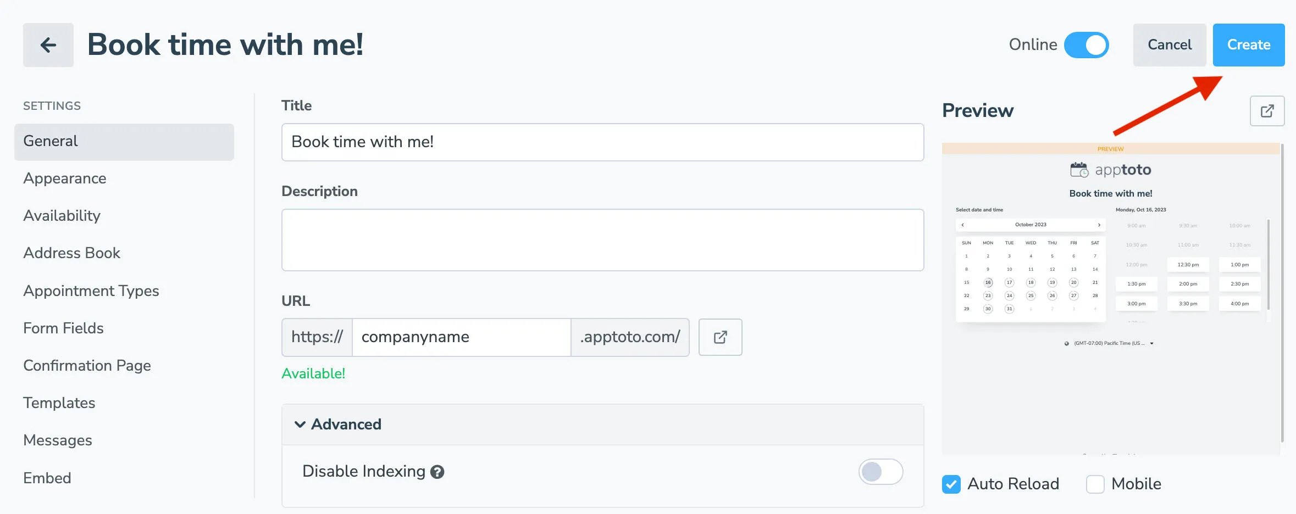Cancel the booking page setup
The height and width of the screenshot is (514, 1296).
(x=1169, y=44)
